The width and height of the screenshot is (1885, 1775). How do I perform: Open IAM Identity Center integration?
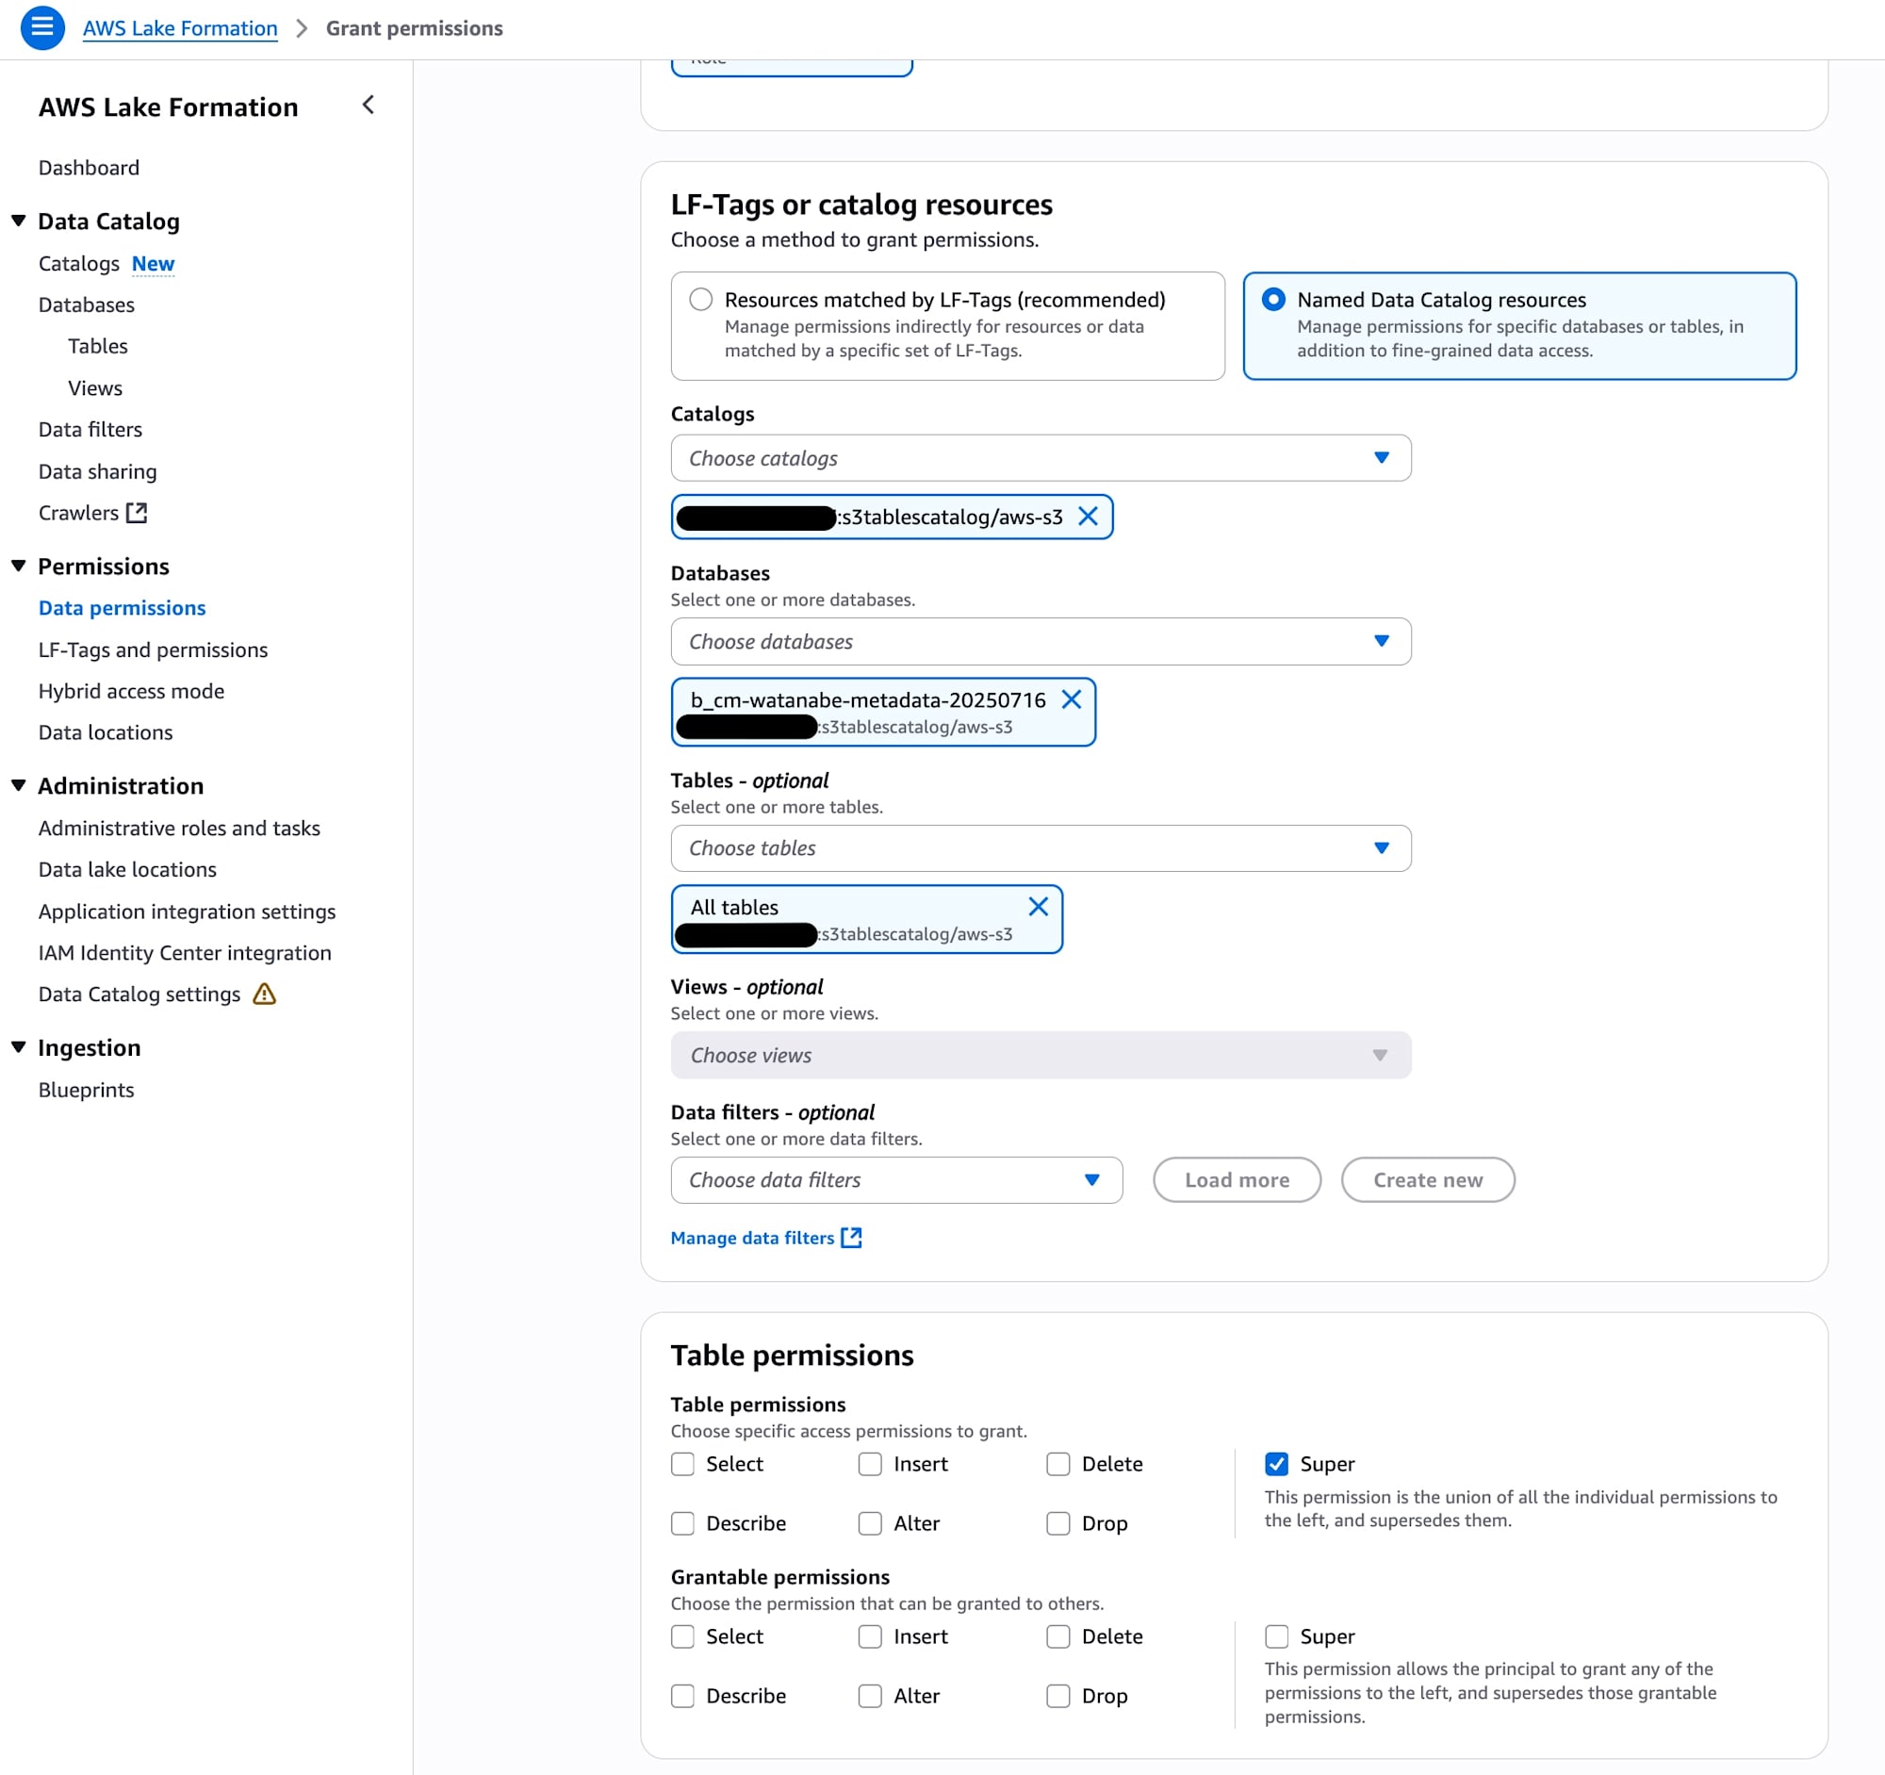point(186,952)
